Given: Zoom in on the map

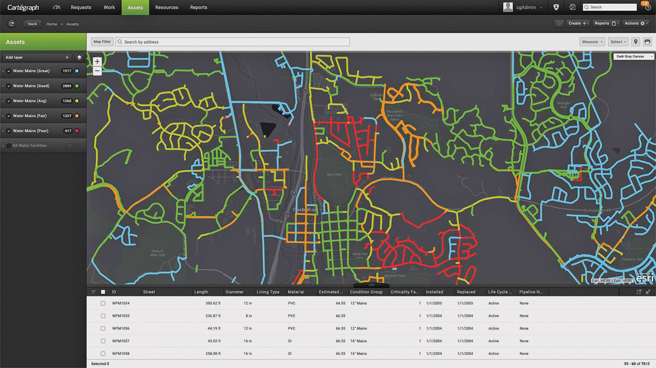Looking at the screenshot, I should tap(97, 62).
